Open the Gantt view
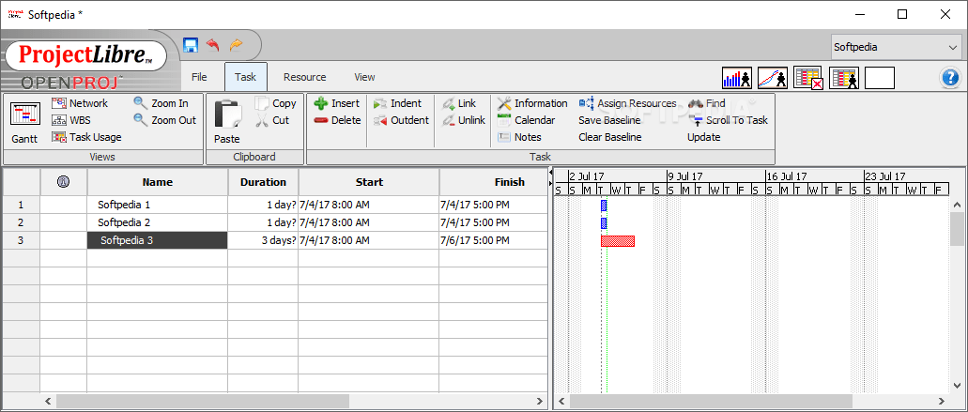 point(24,123)
